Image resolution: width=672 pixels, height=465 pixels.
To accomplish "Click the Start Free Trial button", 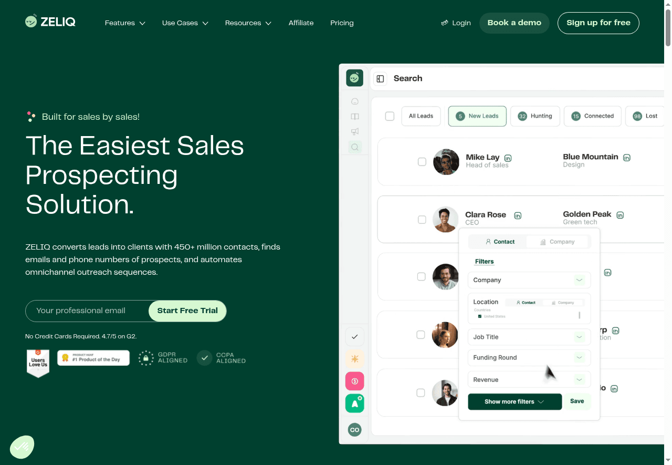I will (187, 311).
